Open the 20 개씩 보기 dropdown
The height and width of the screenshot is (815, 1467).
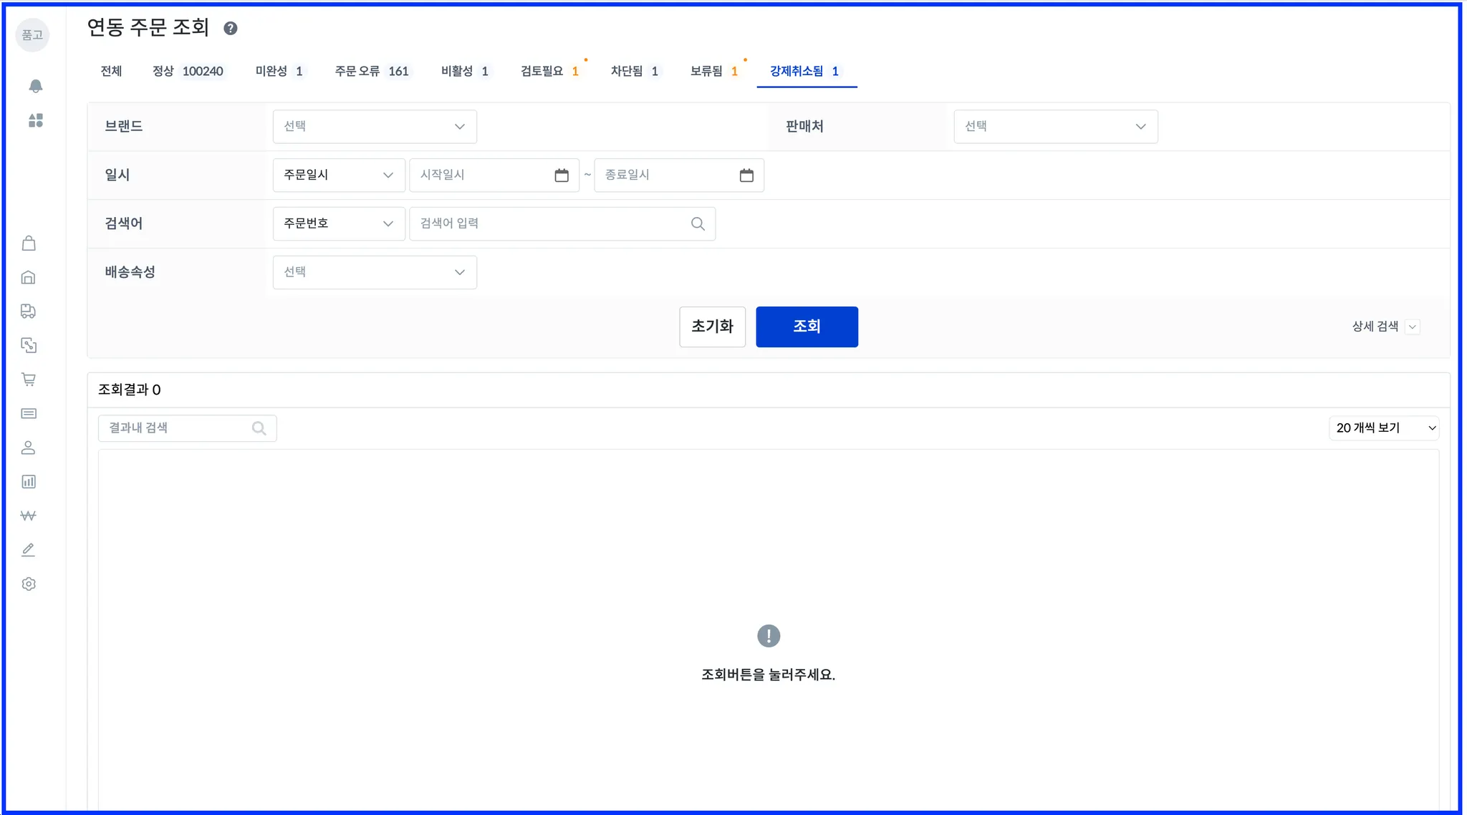[1384, 428]
